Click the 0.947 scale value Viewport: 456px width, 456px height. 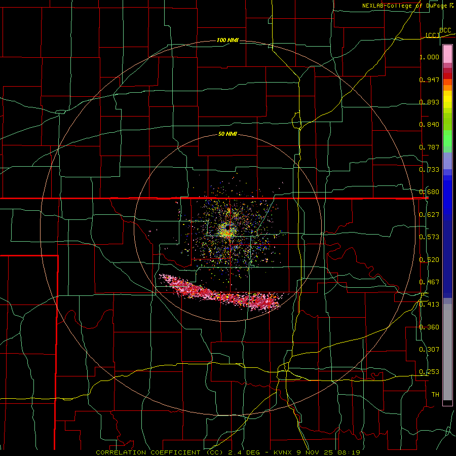point(429,80)
